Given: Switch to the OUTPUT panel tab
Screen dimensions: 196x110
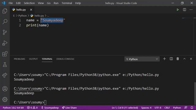Looking at the screenshot, I should 33,59.
